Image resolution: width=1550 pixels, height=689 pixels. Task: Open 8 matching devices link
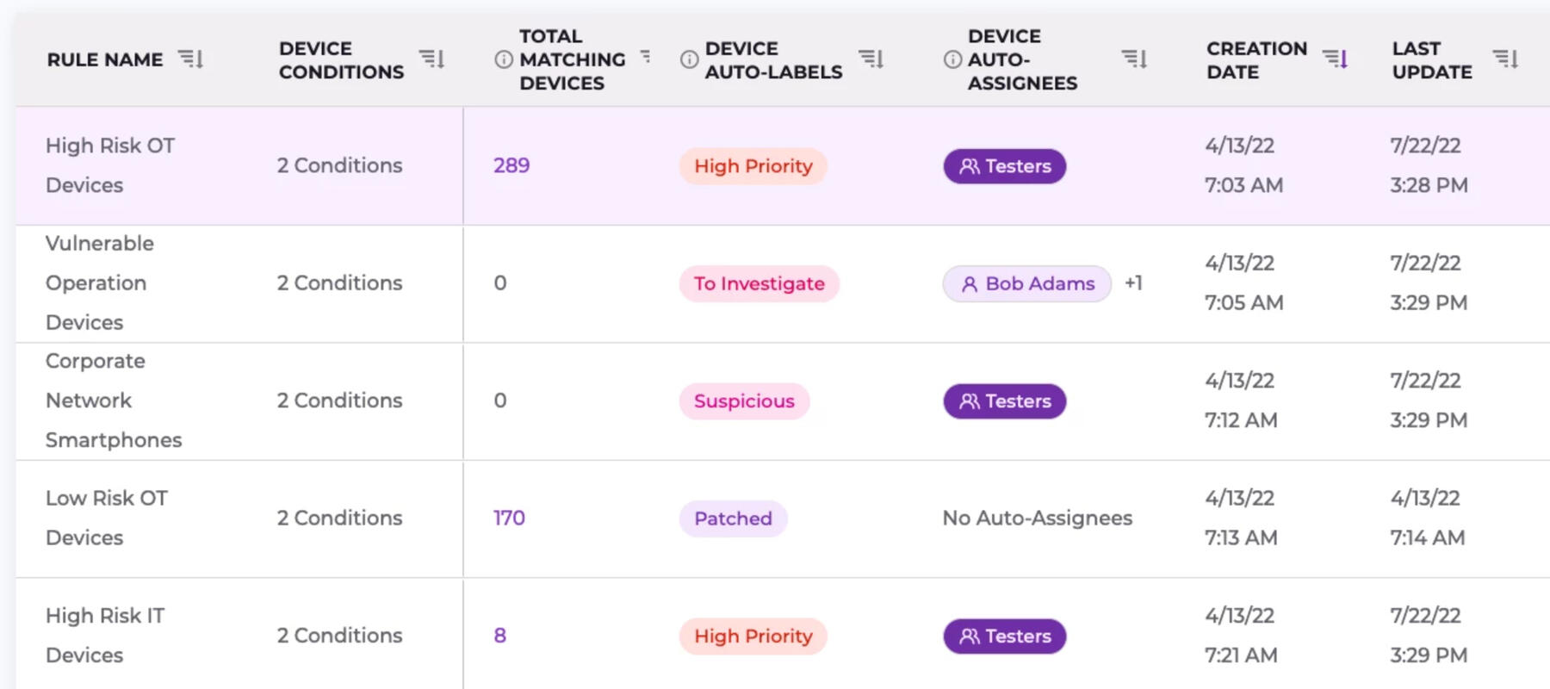pyautogui.click(x=499, y=636)
